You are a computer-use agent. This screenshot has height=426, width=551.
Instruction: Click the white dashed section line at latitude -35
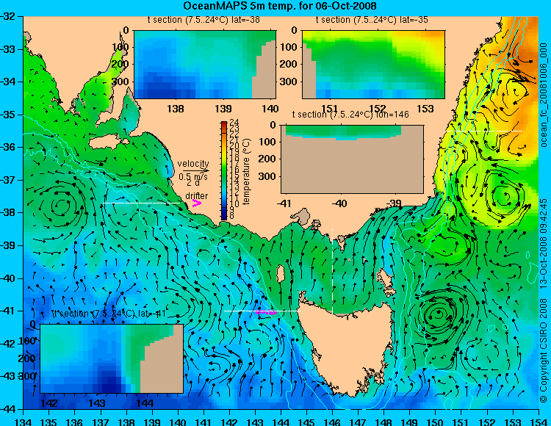coord(484,131)
